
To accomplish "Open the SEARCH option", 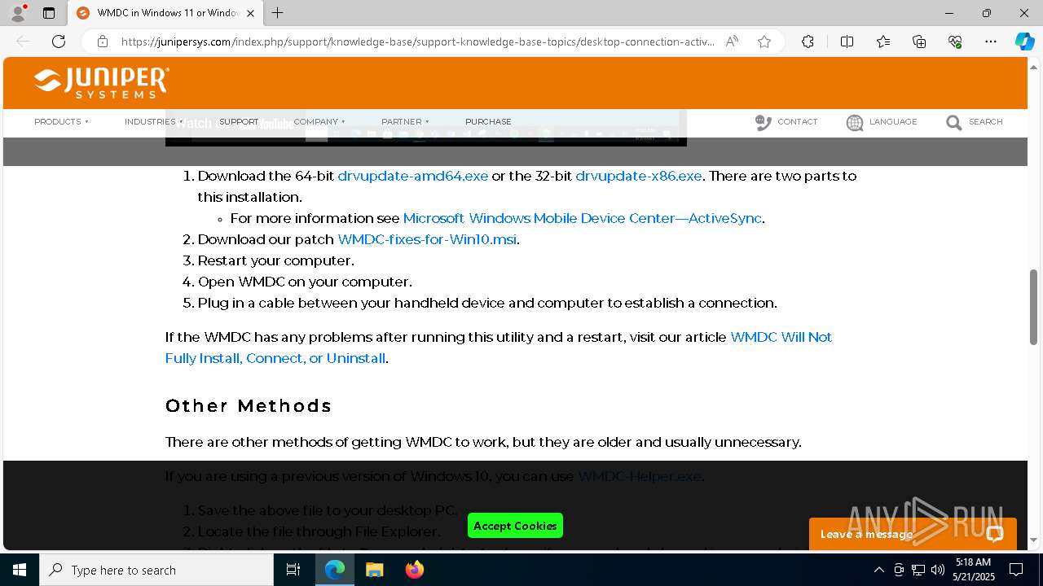I will coord(985,121).
